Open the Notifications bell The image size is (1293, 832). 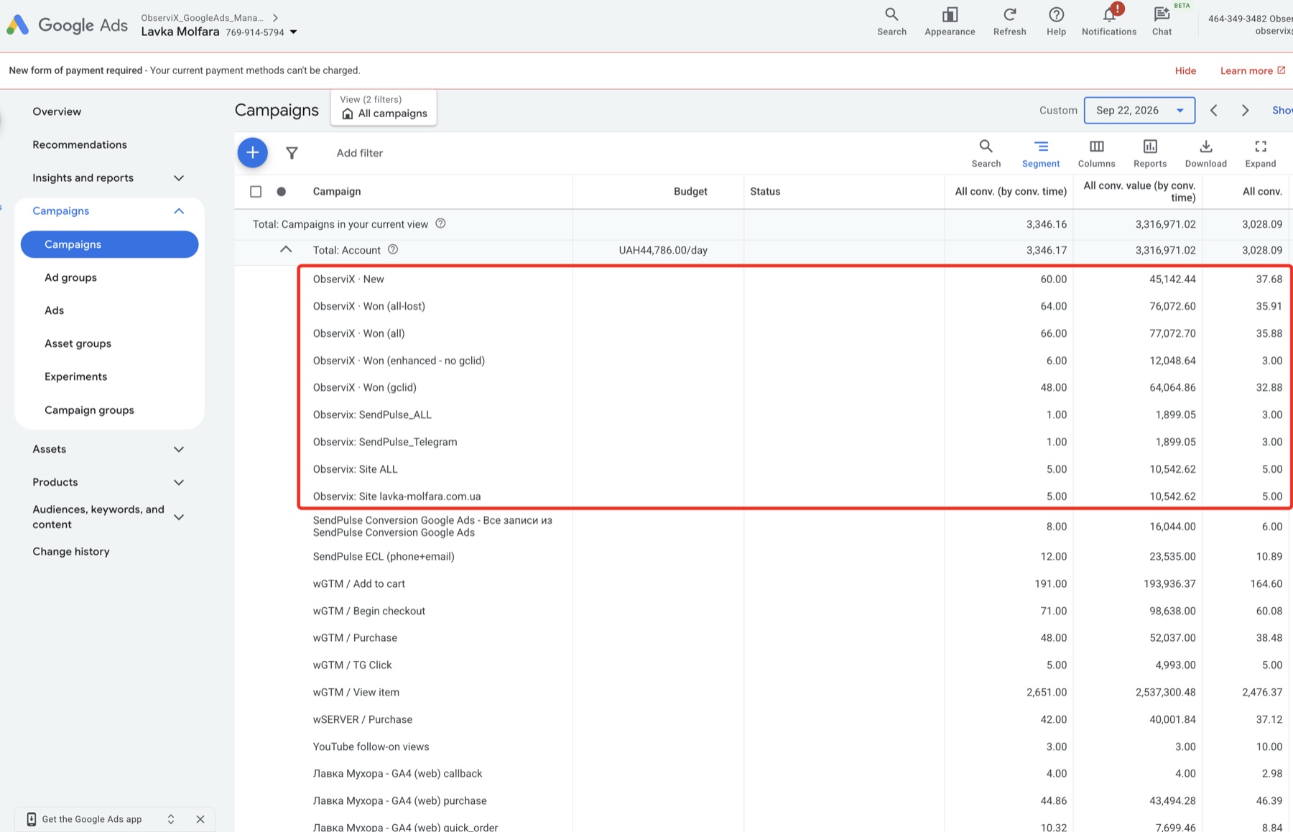pos(1109,22)
